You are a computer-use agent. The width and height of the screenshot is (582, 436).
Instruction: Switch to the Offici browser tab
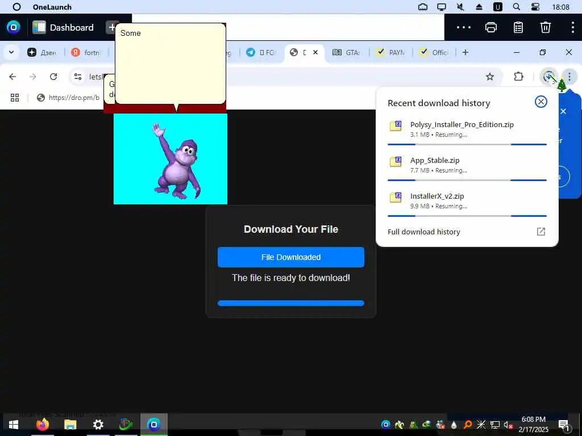[434, 52]
